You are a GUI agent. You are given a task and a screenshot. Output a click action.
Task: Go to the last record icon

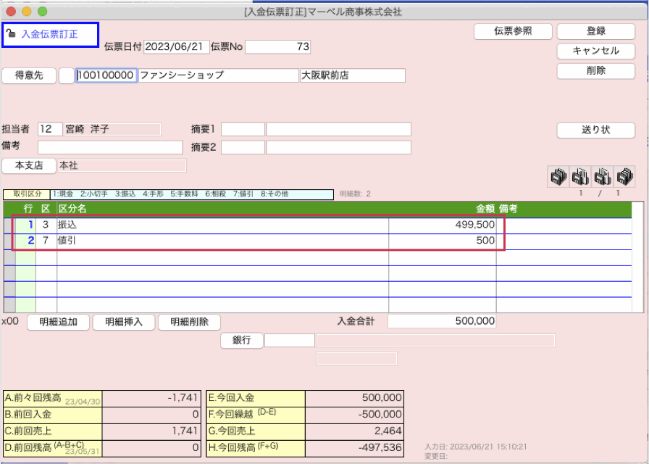click(x=624, y=176)
